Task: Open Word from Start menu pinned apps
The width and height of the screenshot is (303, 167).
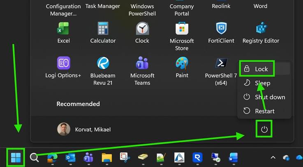Action: pos(261,6)
